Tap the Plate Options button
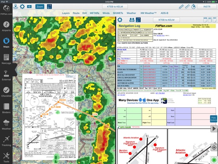The height and width of the screenshot is (164, 218). (213, 119)
